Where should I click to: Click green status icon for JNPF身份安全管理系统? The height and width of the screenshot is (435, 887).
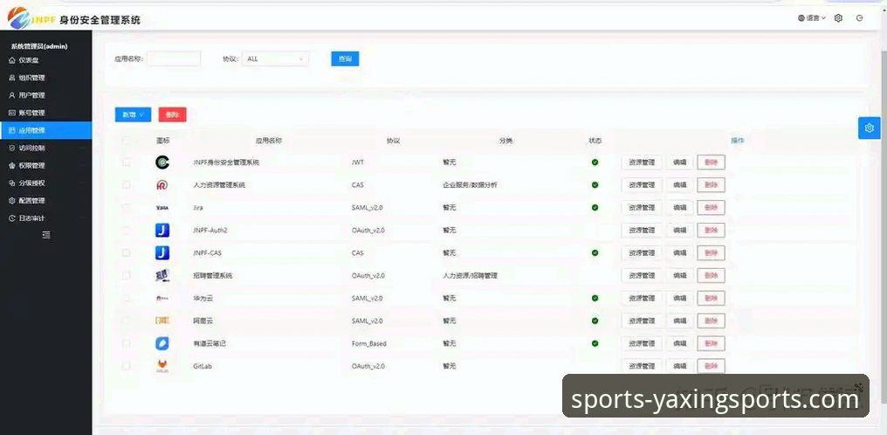pos(595,162)
